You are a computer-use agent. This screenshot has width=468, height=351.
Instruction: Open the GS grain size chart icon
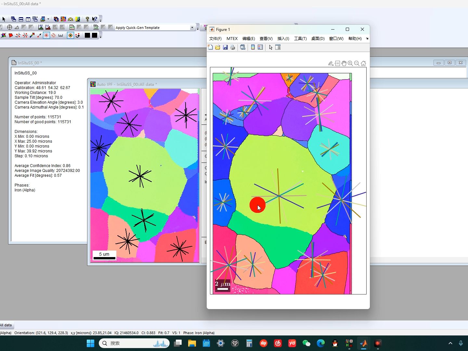point(41,27)
